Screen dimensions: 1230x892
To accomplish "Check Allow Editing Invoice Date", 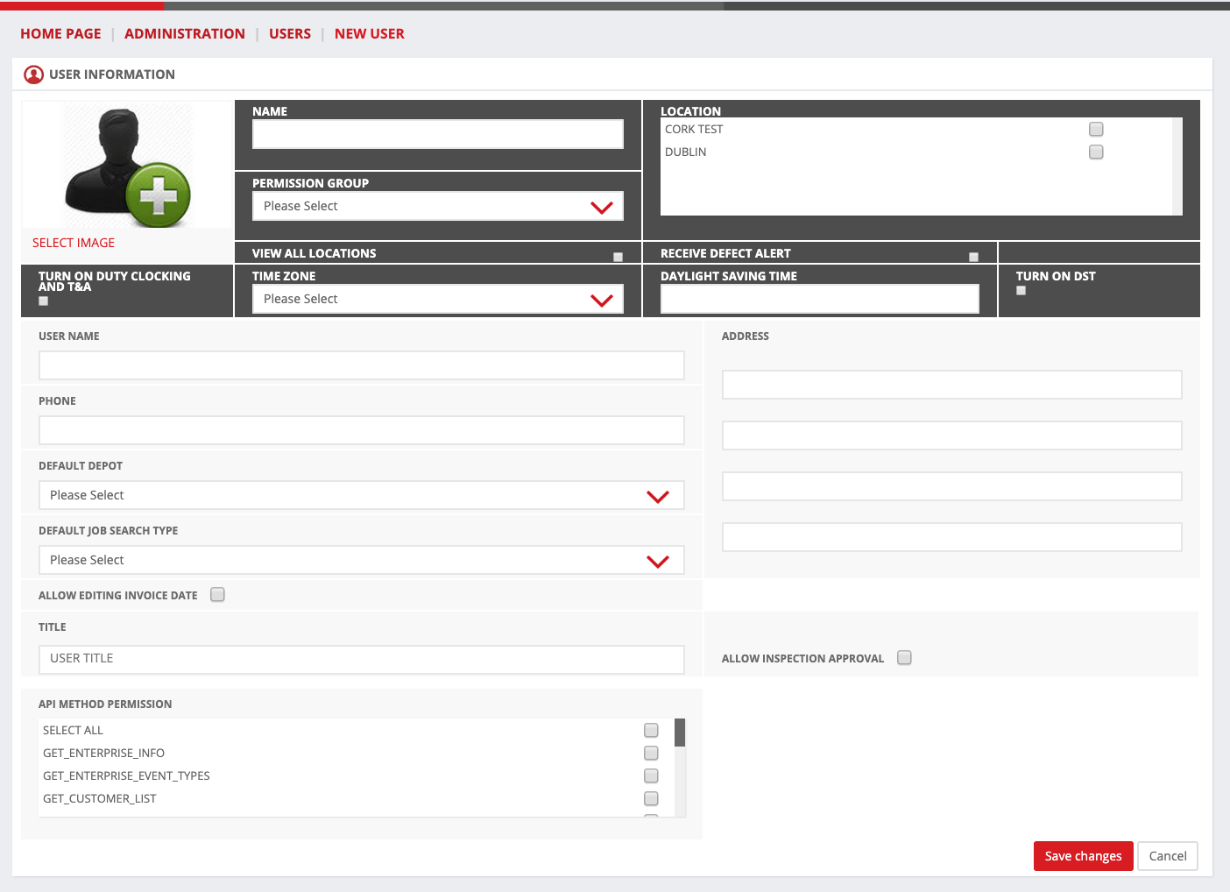I will [x=217, y=594].
